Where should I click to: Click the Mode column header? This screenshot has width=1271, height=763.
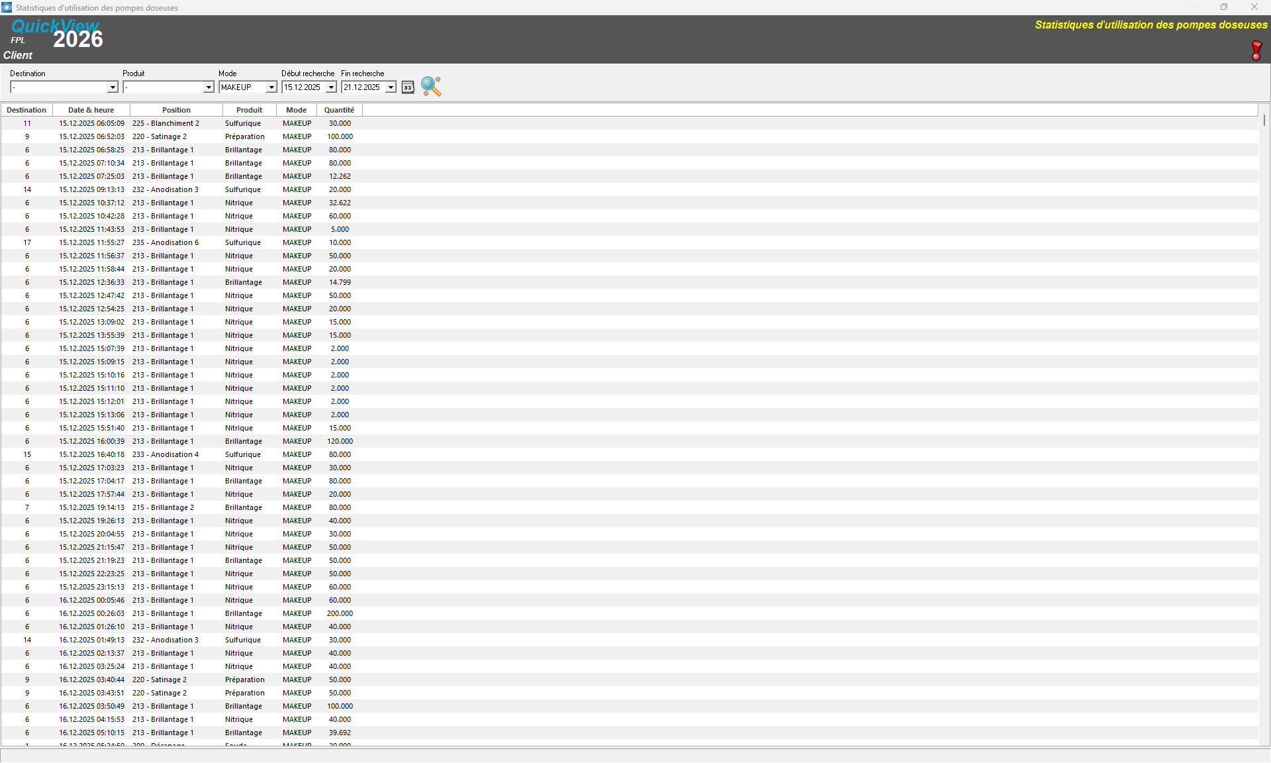[296, 110]
